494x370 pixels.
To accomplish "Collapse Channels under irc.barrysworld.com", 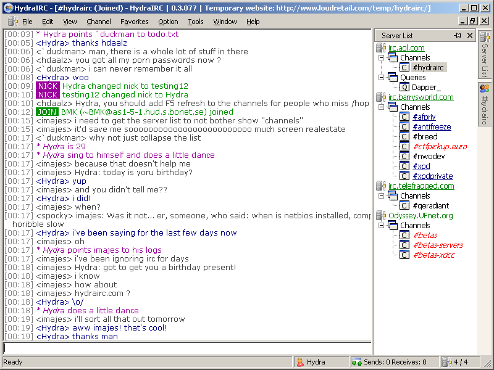I will [381, 107].
